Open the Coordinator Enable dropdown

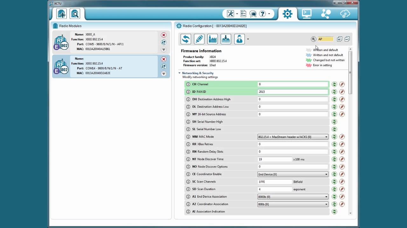pyautogui.click(x=293, y=174)
